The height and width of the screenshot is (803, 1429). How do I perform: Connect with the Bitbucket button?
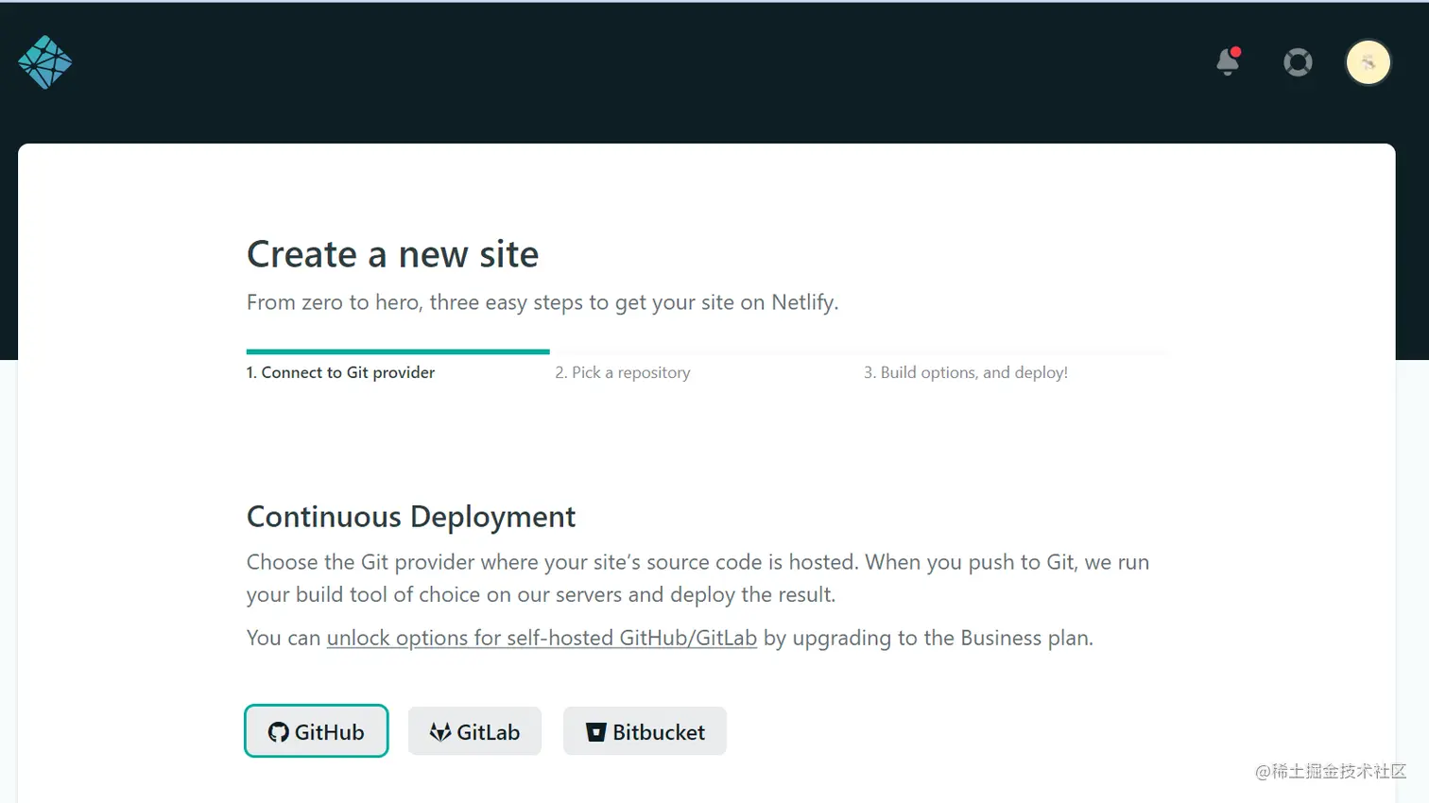[645, 731]
